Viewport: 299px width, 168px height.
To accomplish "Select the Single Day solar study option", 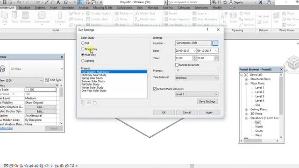I will [83, 49].
